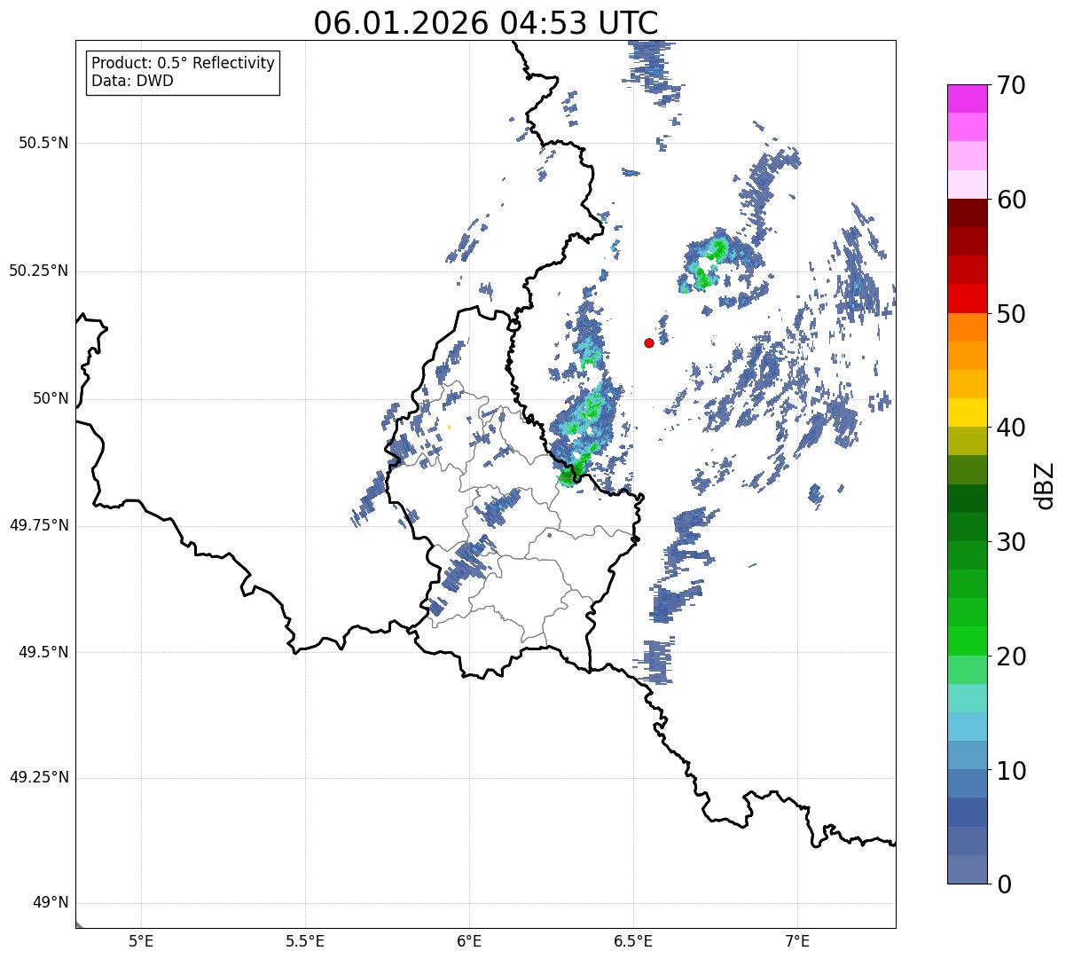Click the 'Product: 0.5° Reflectivity' label
Viewport: 1066px width, 959px height.
[x=183, y=63]
